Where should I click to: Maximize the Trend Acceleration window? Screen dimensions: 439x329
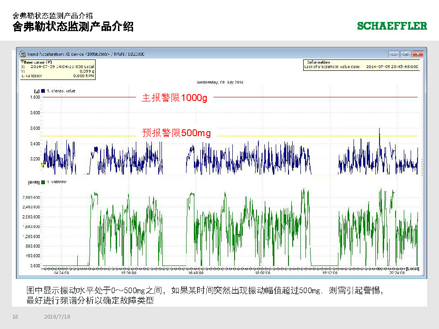(x=405, y=54)
